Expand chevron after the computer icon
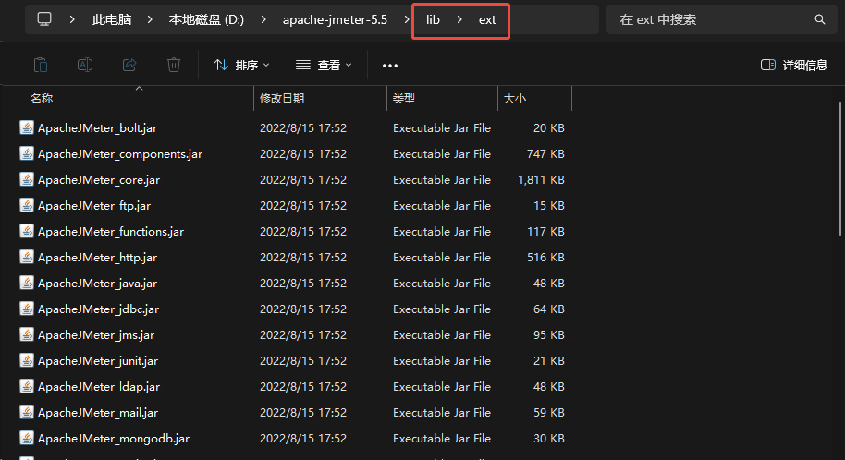 pyautogui.click(x=72, y=20)
